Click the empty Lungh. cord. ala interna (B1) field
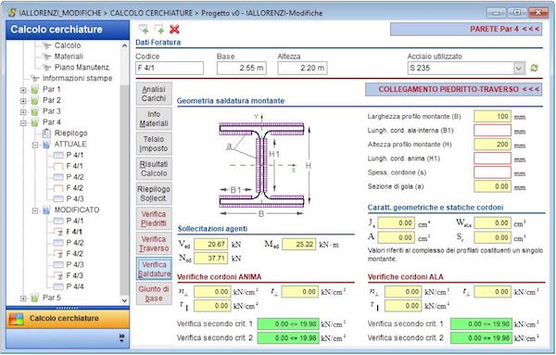This screenshot has width=556, height=355. click(x=493, y=131)
